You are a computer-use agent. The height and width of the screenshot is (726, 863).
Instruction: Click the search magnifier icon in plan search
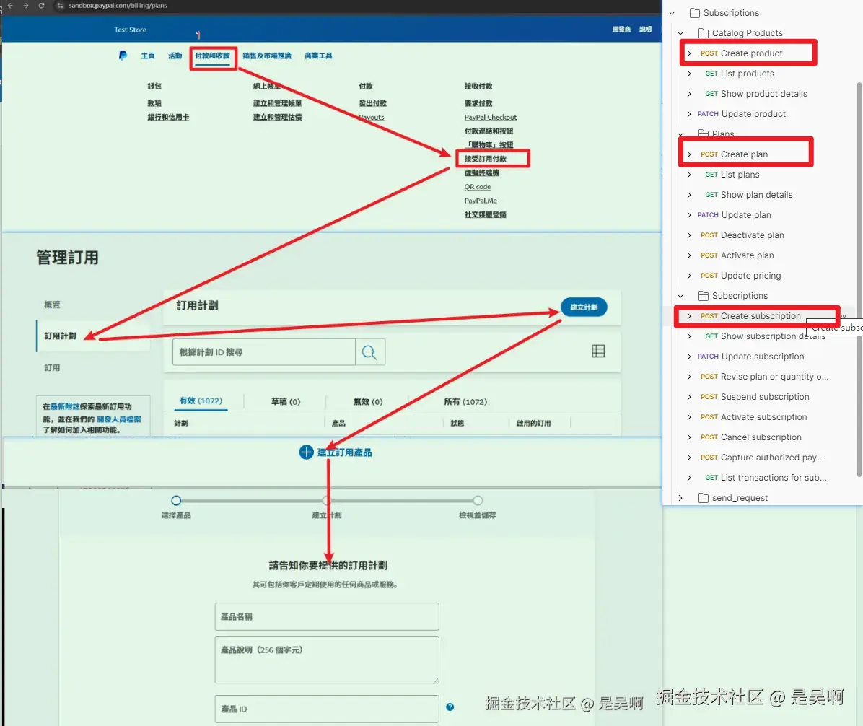(x=369, y=352)
